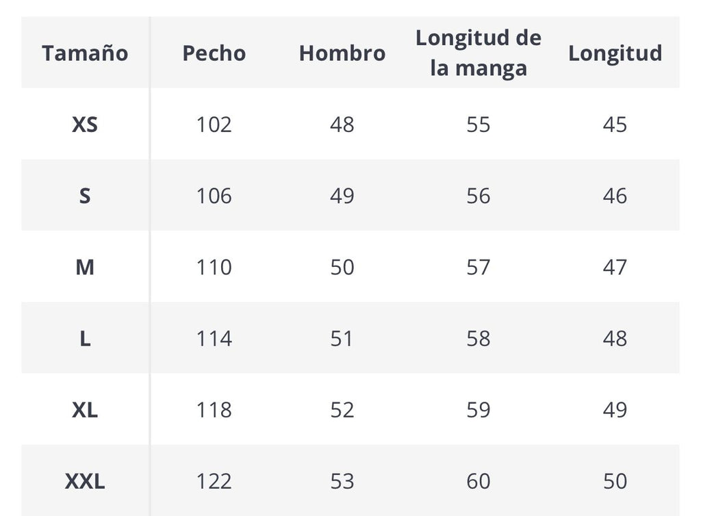Image resolution: width=701 pixels, height=516 pixels.
Task: Select Pecho value 122 for XXL
Action: [x=214, y=480]
